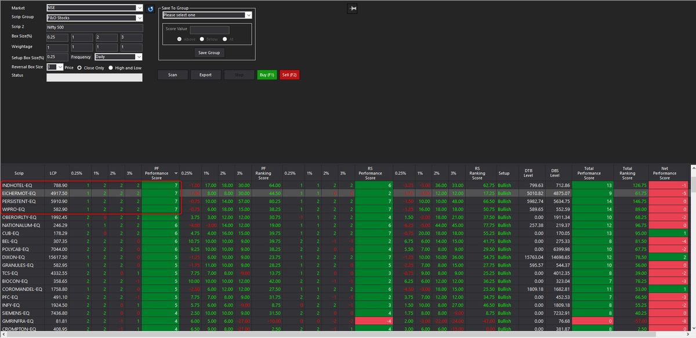
Task: Click the Save Group button
Action: [x=209, y=52]
